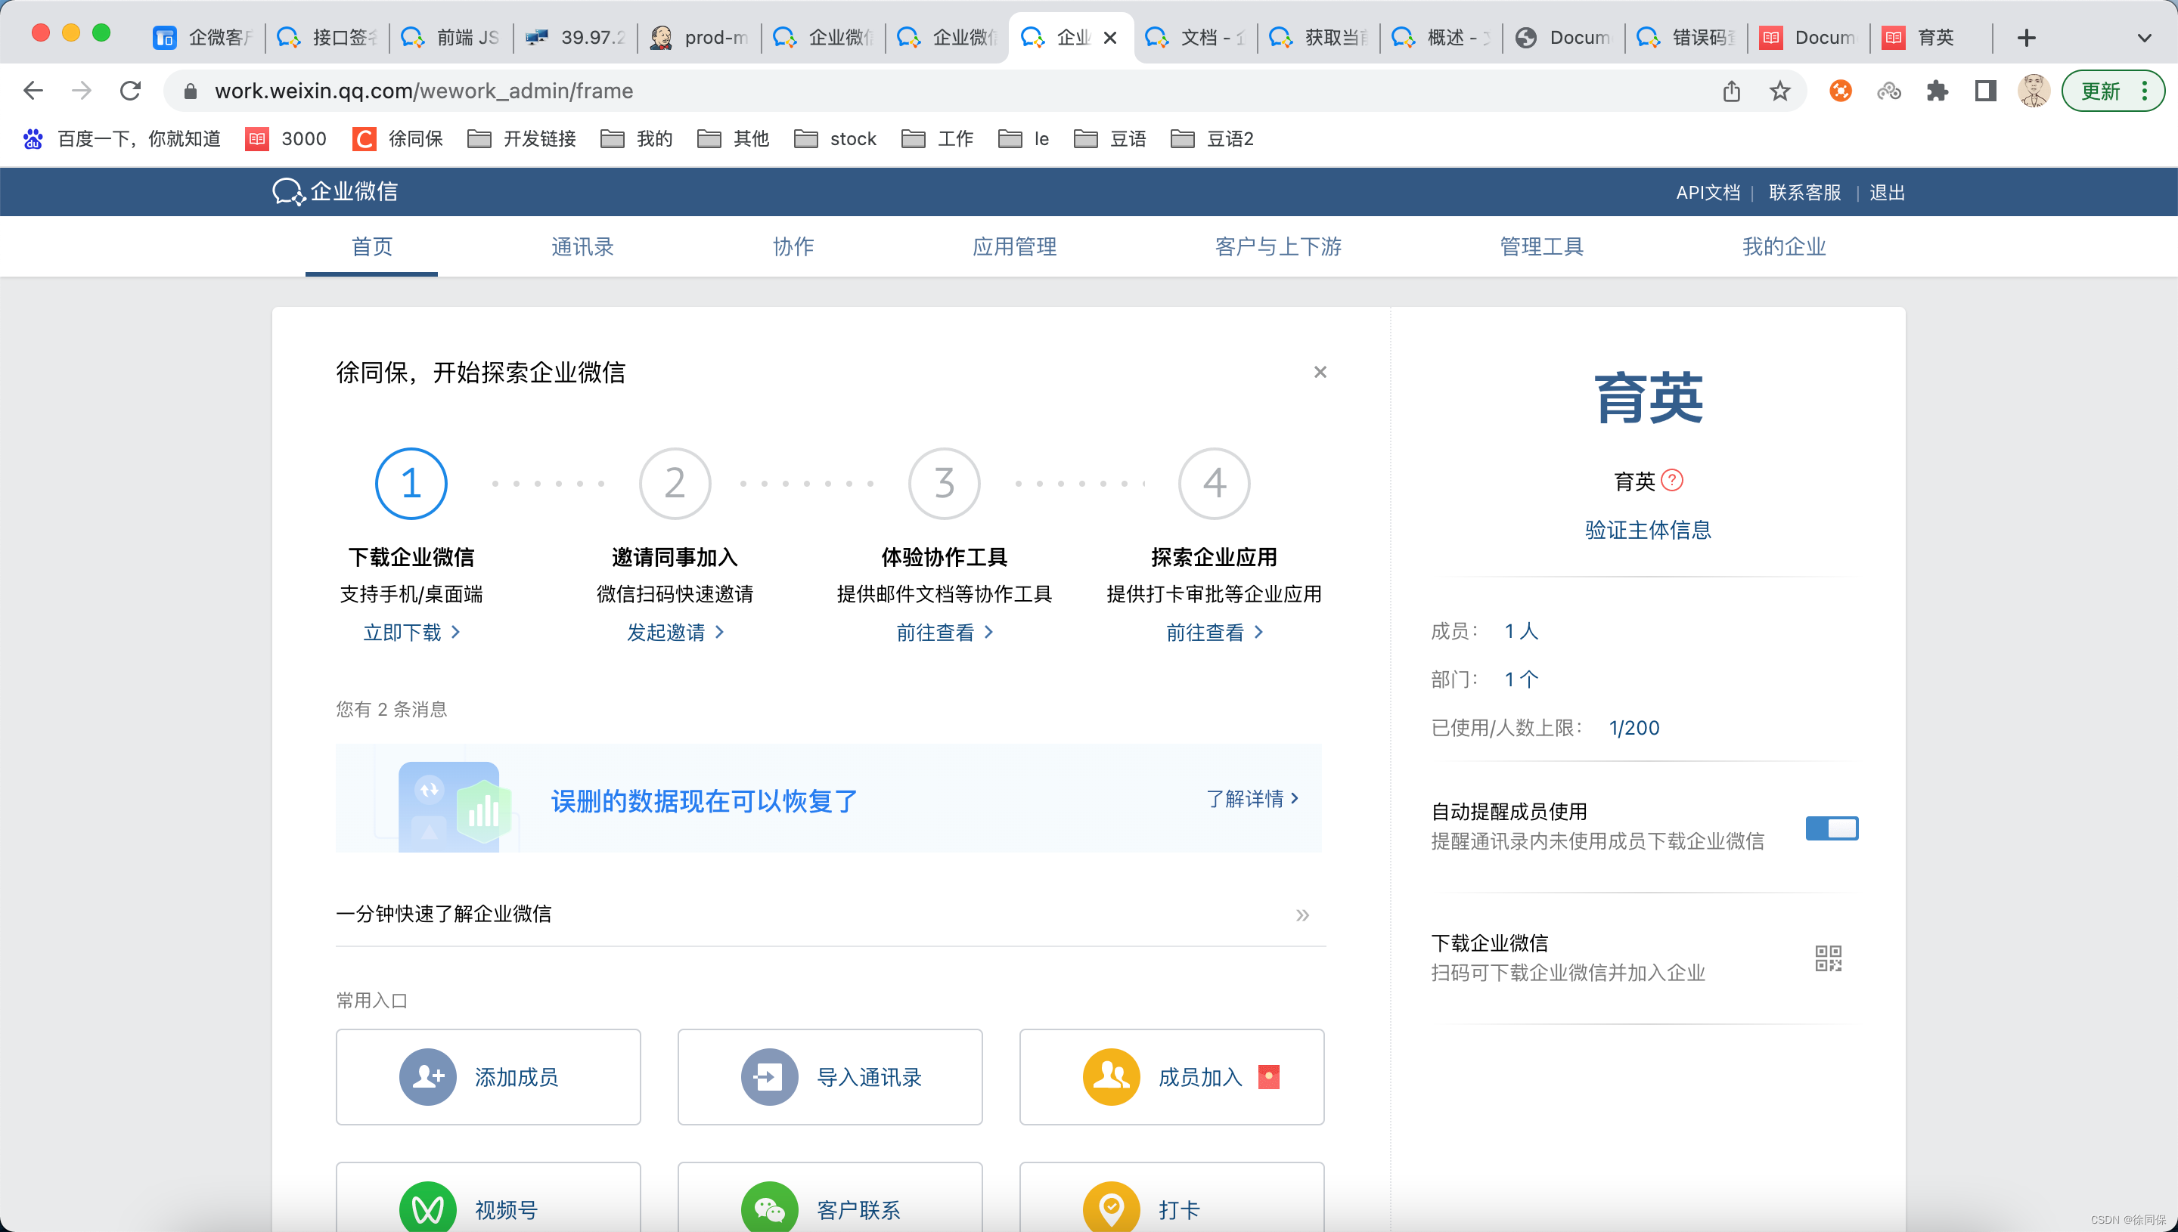Click the cloud extension icon in toolbar
The image size is (2178, 1232).
click(1888, 91)
